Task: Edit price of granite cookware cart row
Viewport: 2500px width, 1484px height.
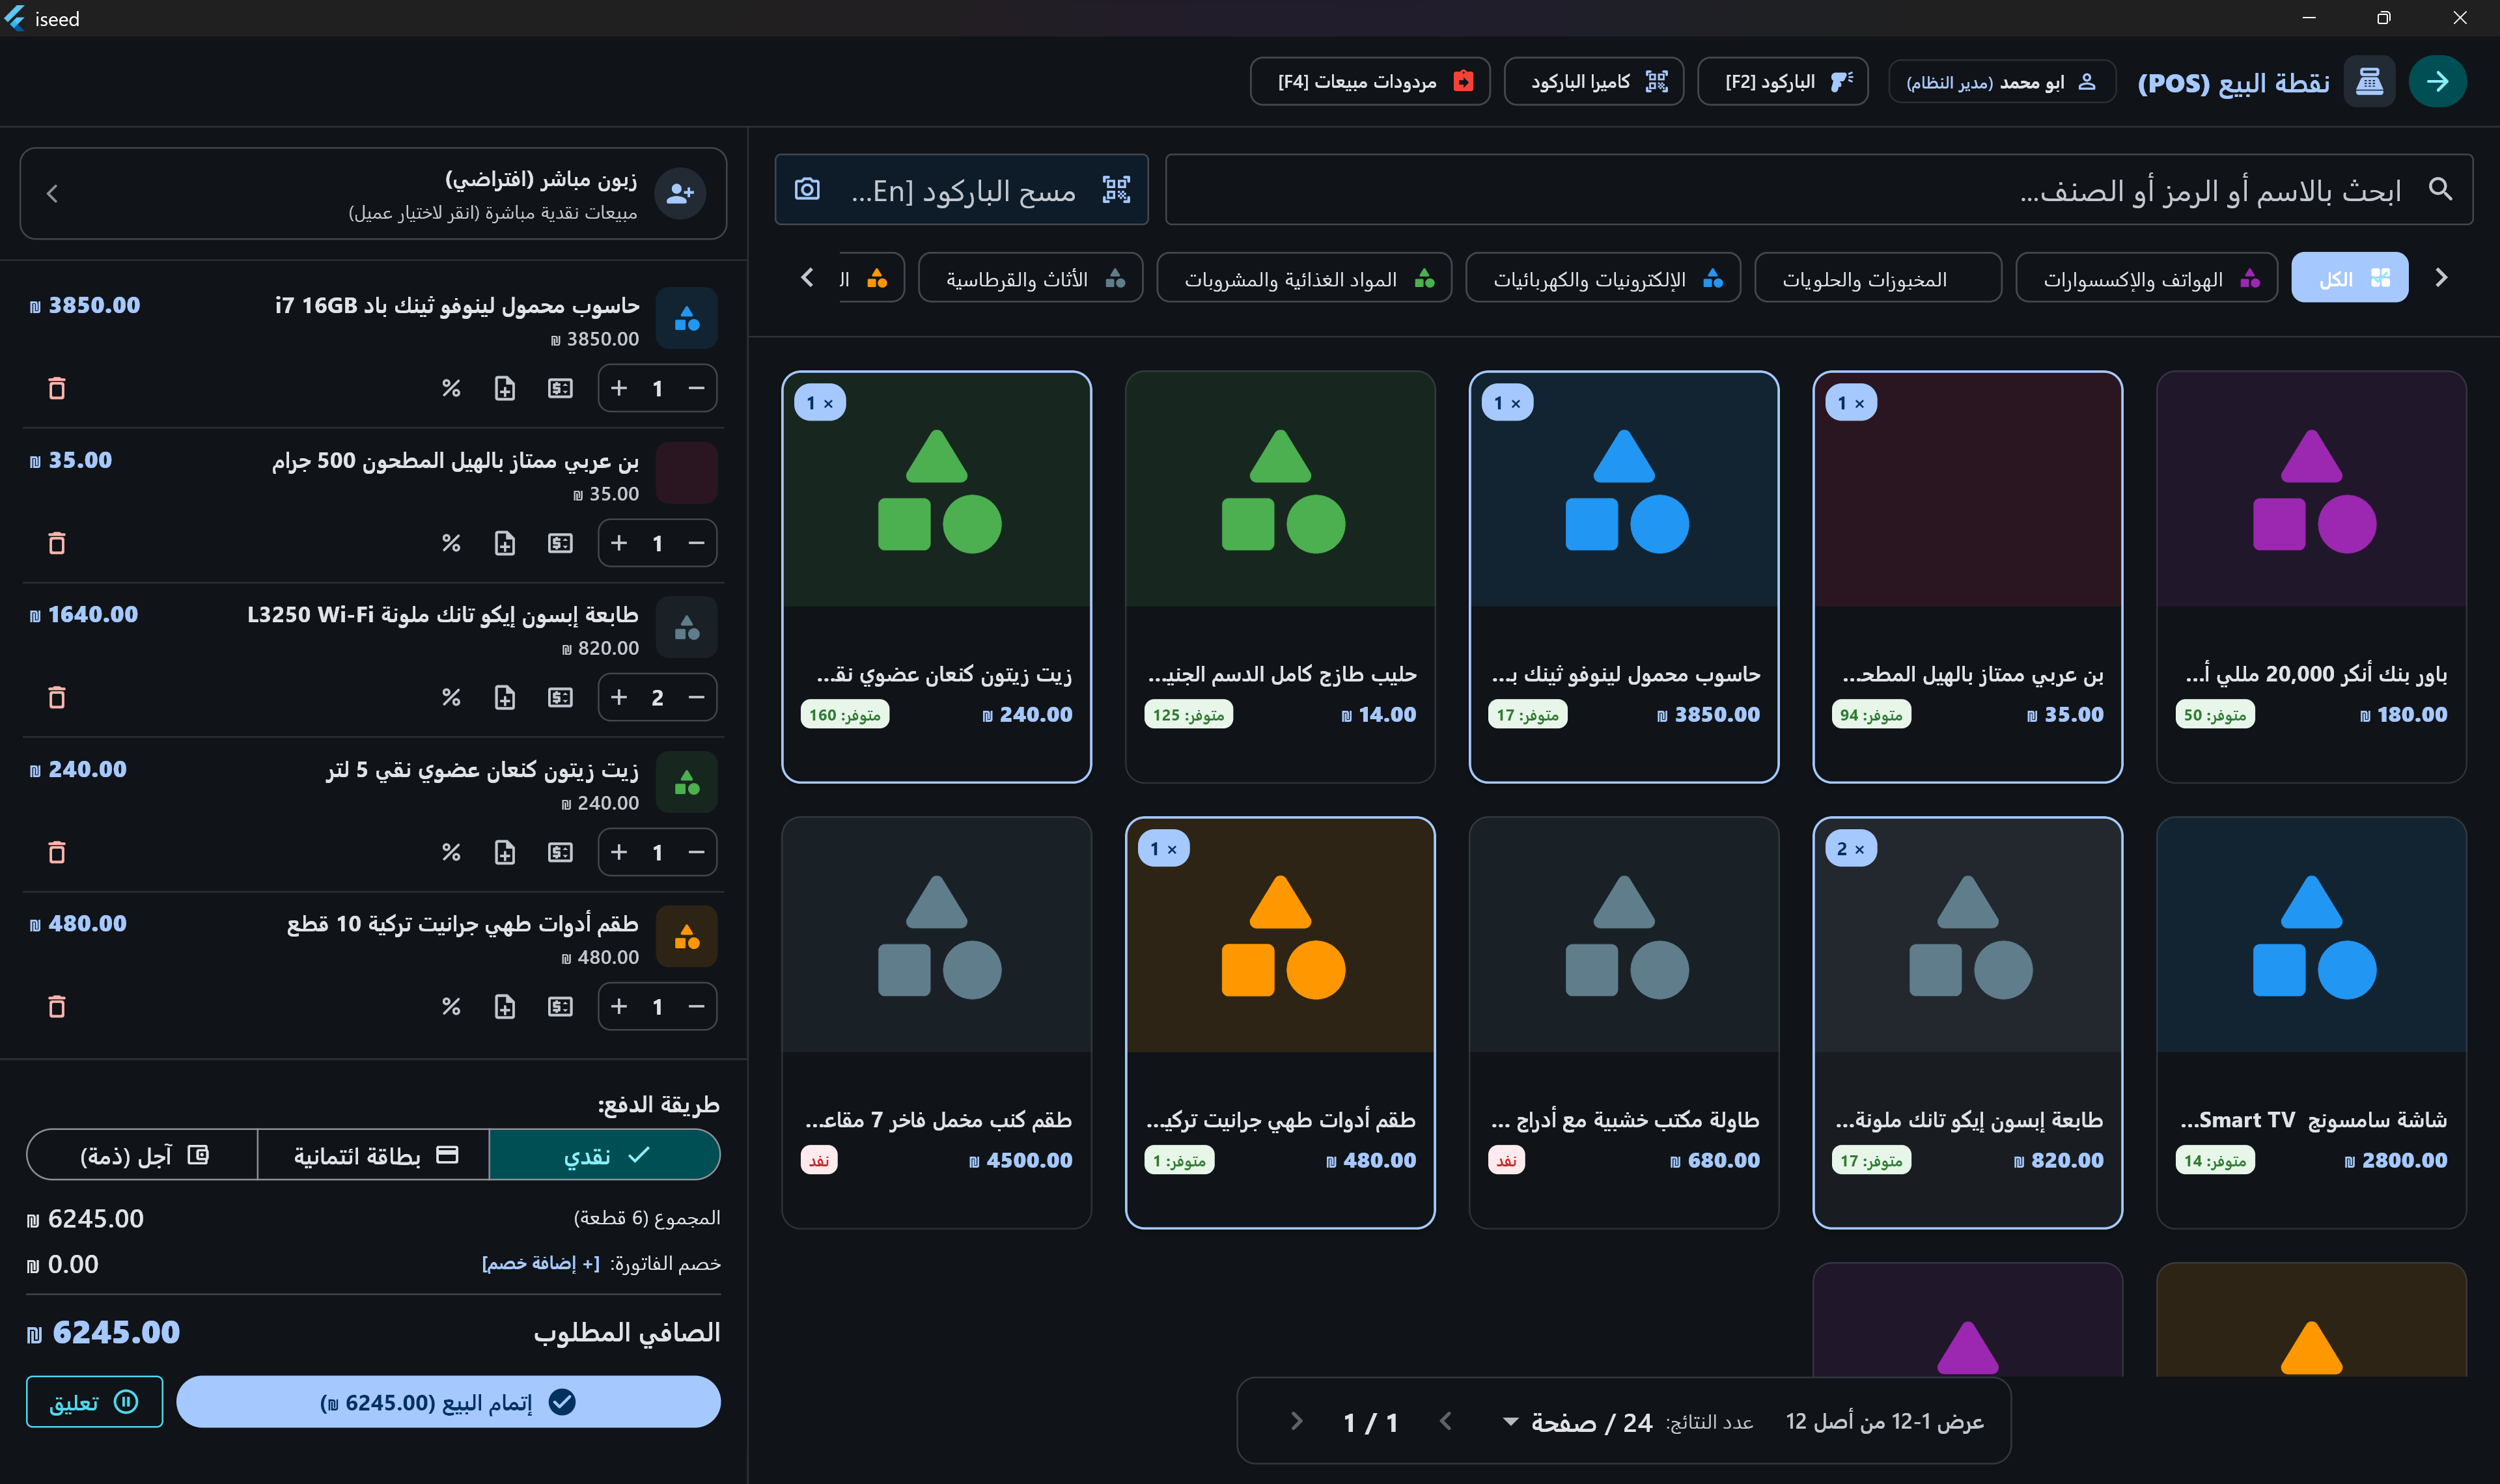Action: (x=560, y=1006)
